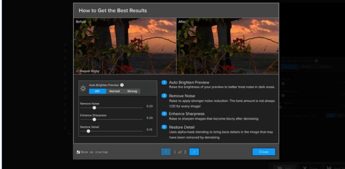Click the Enhance Sharpness slider handle
Image resolution: width=345 pixels, height=169 pixels.
click(94, 120)
